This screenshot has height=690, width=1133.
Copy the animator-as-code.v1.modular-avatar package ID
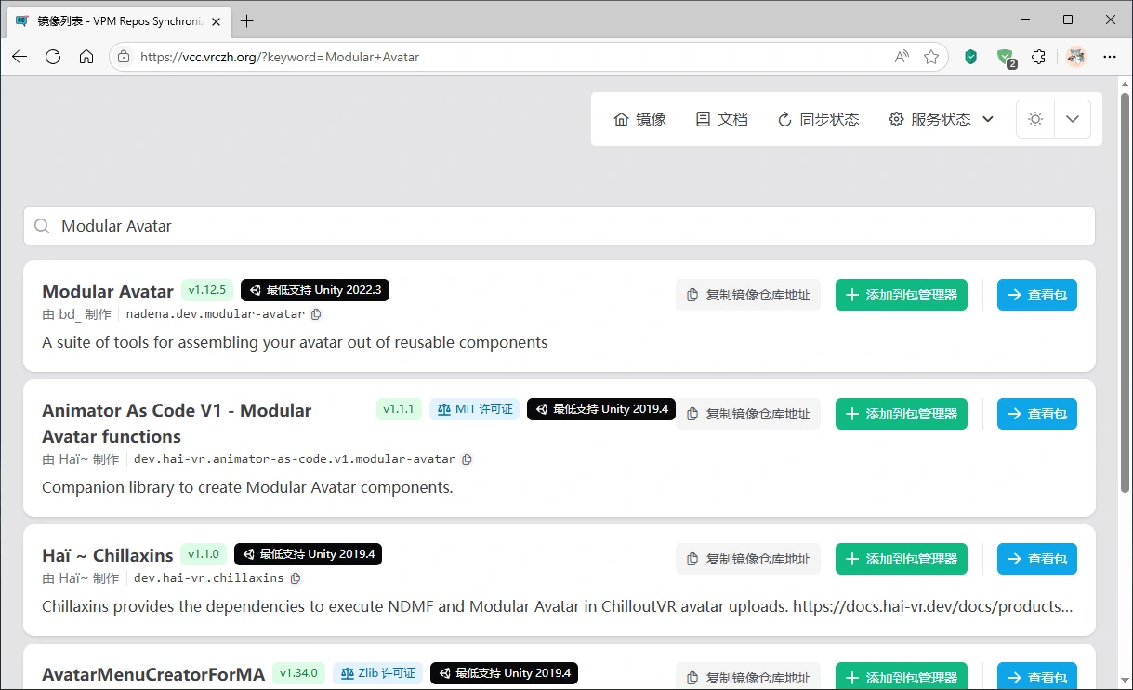tap(468, 459)
